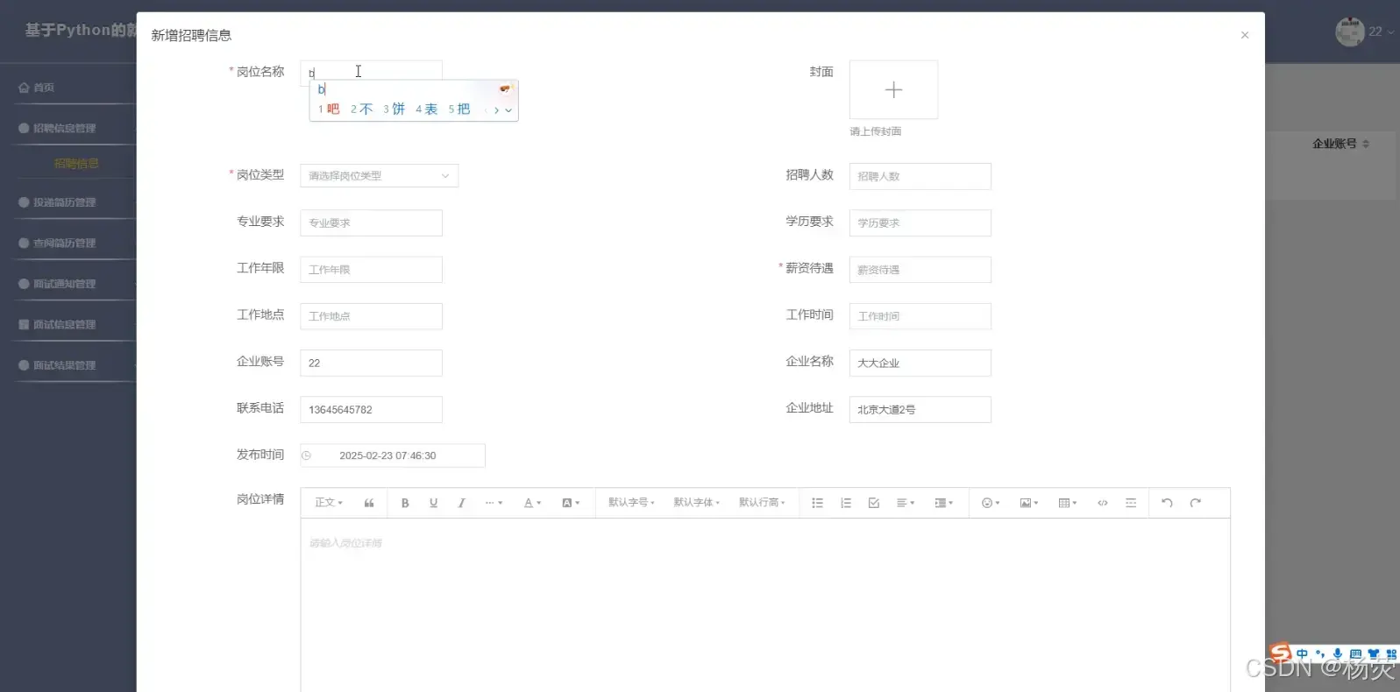
Task: Open the font color dropdown
Action: pyautogui.click(x=532, y=503)
